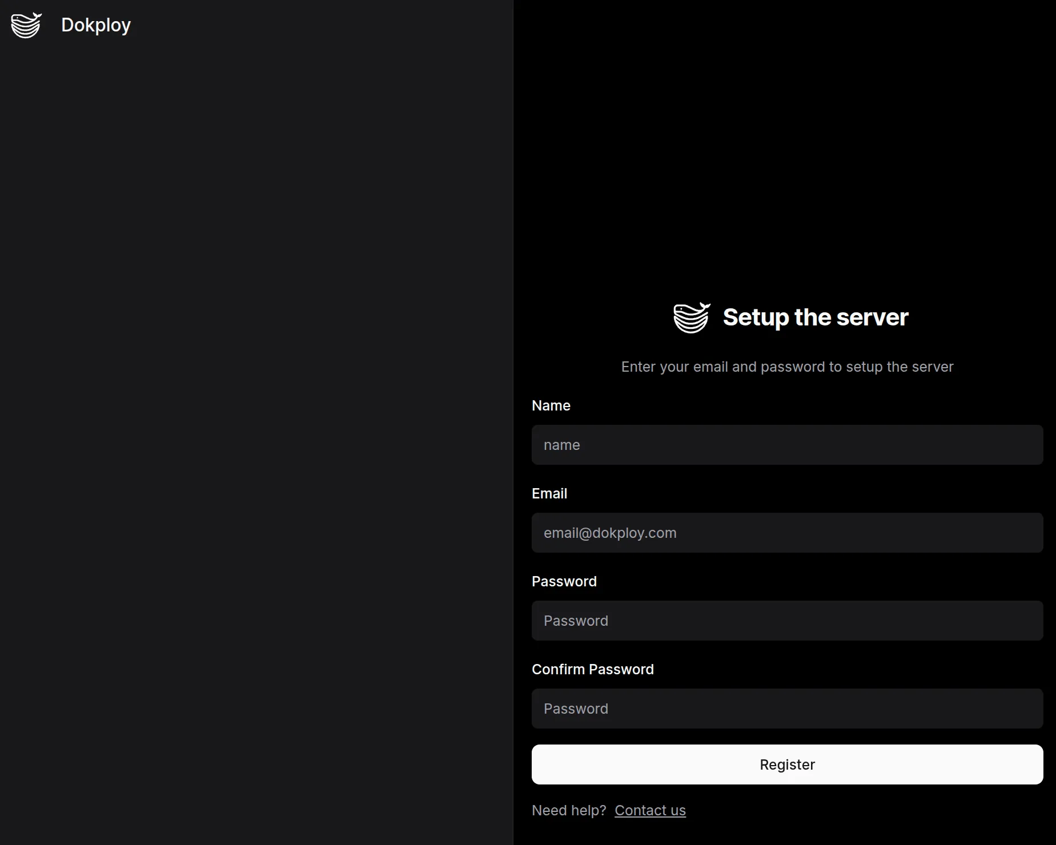Click the setup instructions subtitle text

[787, 367]
